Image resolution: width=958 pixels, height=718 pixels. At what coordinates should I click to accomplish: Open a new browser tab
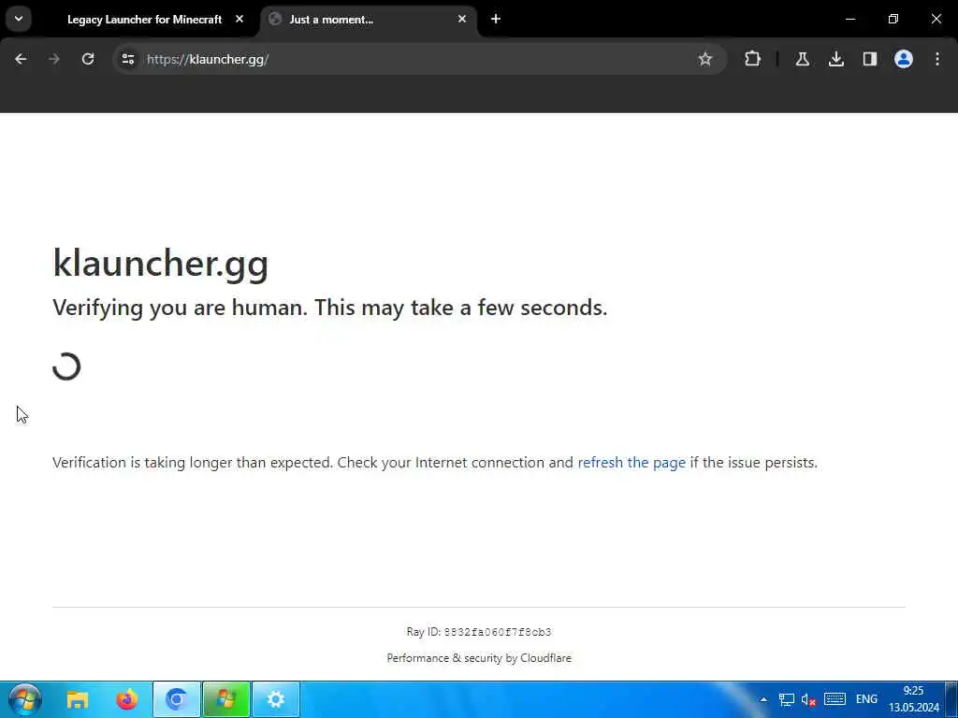[x=496, y=20]
